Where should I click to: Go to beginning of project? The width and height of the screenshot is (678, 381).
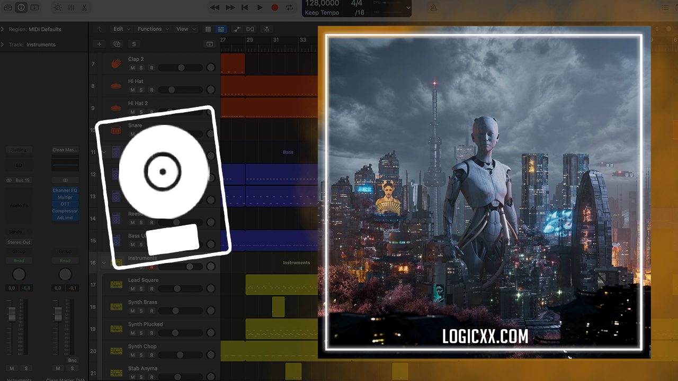click(x=245, y=7)
